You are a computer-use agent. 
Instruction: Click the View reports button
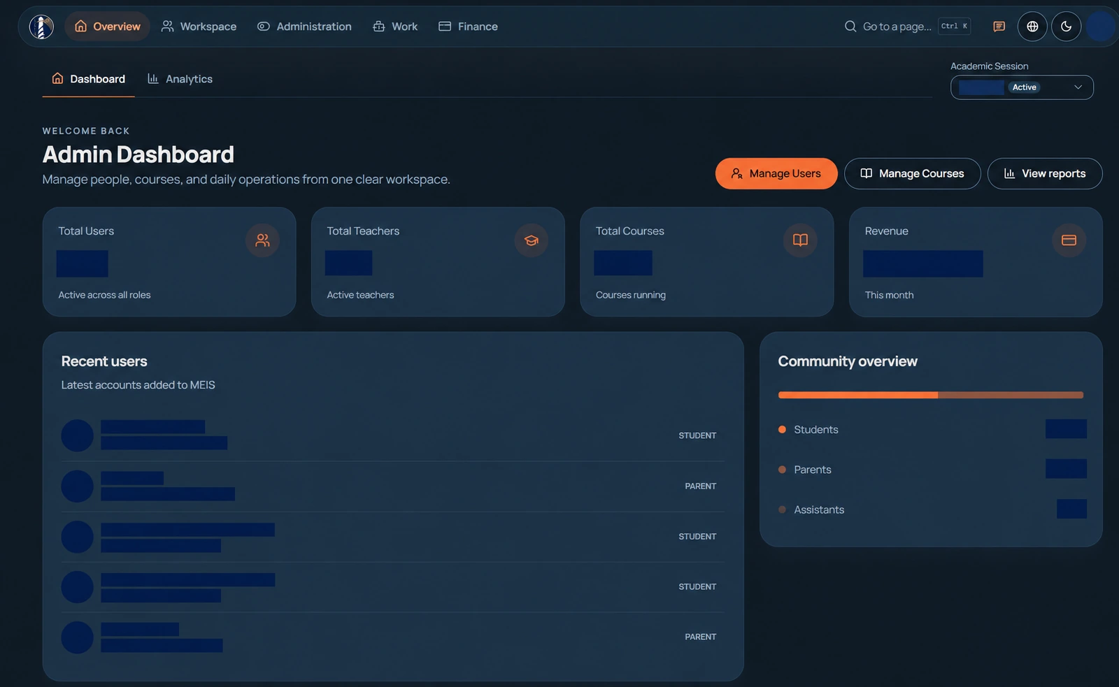point(1045,173)
